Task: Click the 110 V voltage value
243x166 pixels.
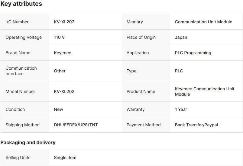Action: point(59,37)
